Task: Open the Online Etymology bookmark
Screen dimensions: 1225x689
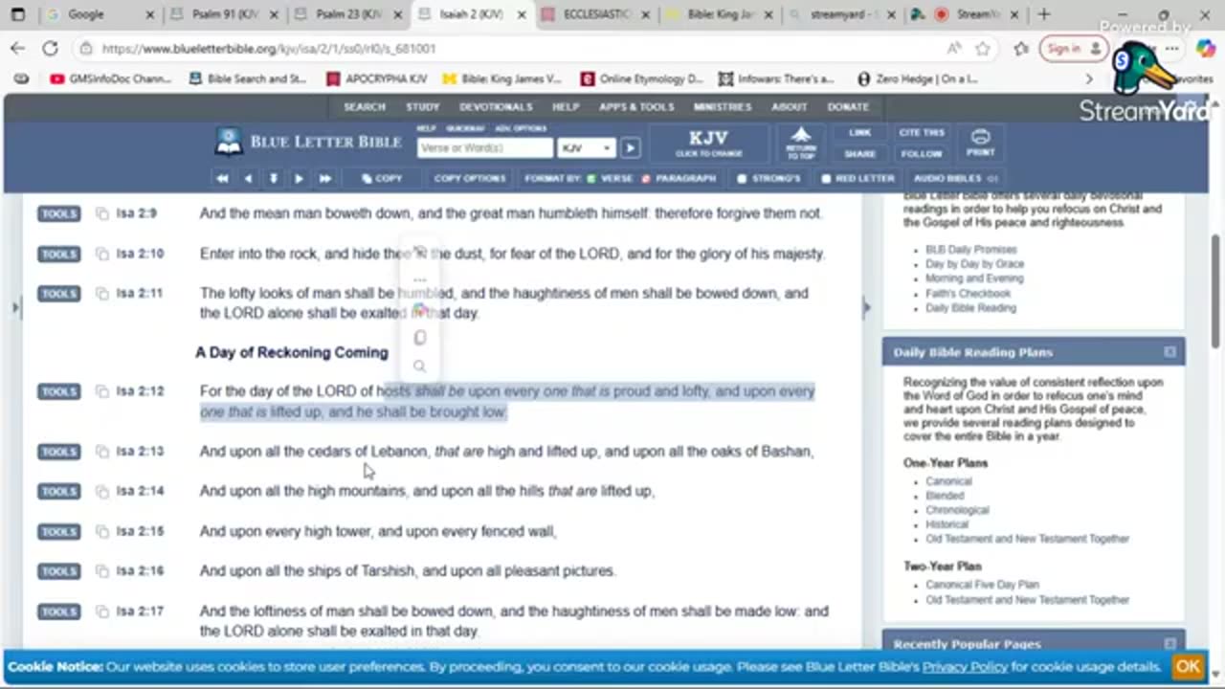Action: tap(641, 79)
